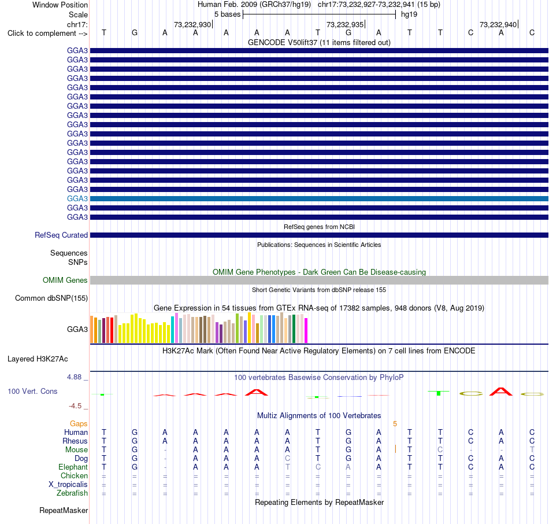Click the 4.88 PhyloP upper value
This screenshot has width=549, height=524.
74,377
